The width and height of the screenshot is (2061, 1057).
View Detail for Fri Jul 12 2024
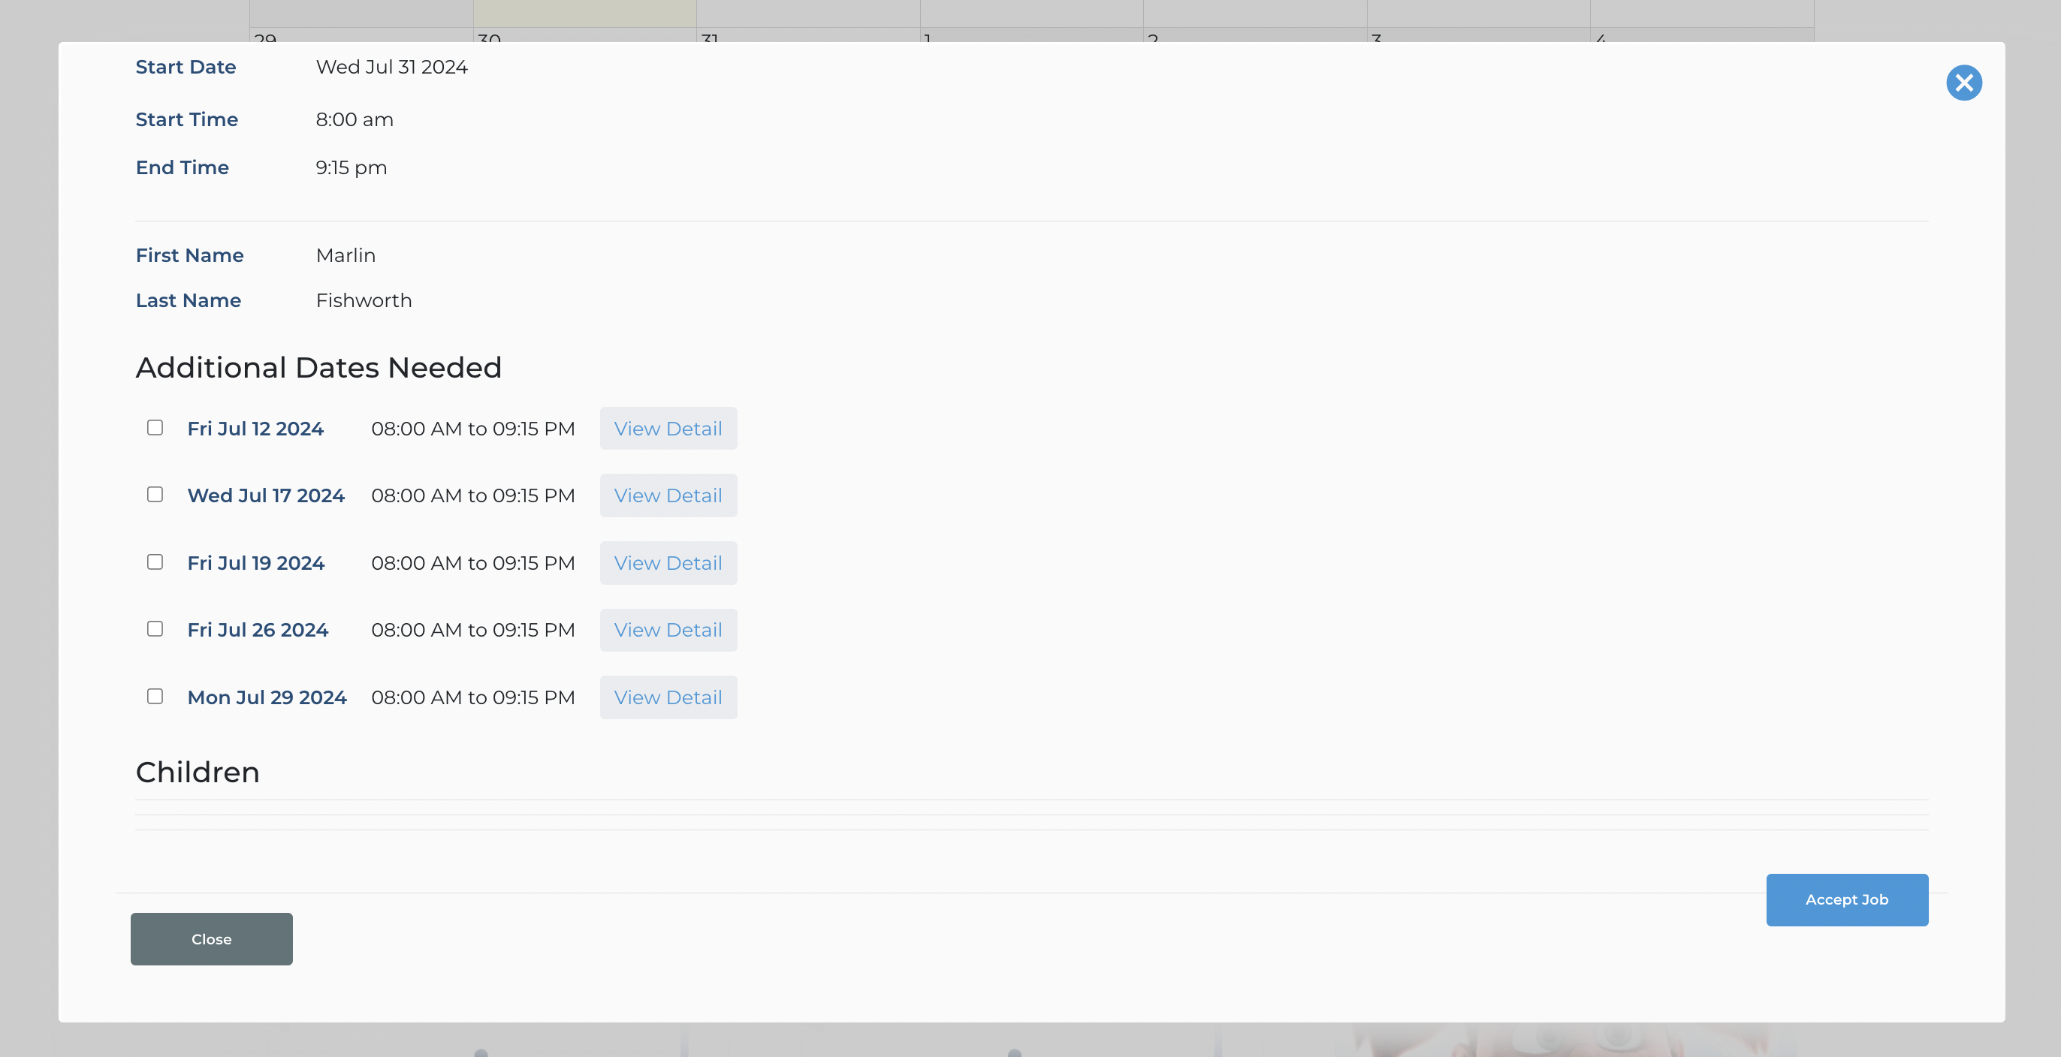668,429
